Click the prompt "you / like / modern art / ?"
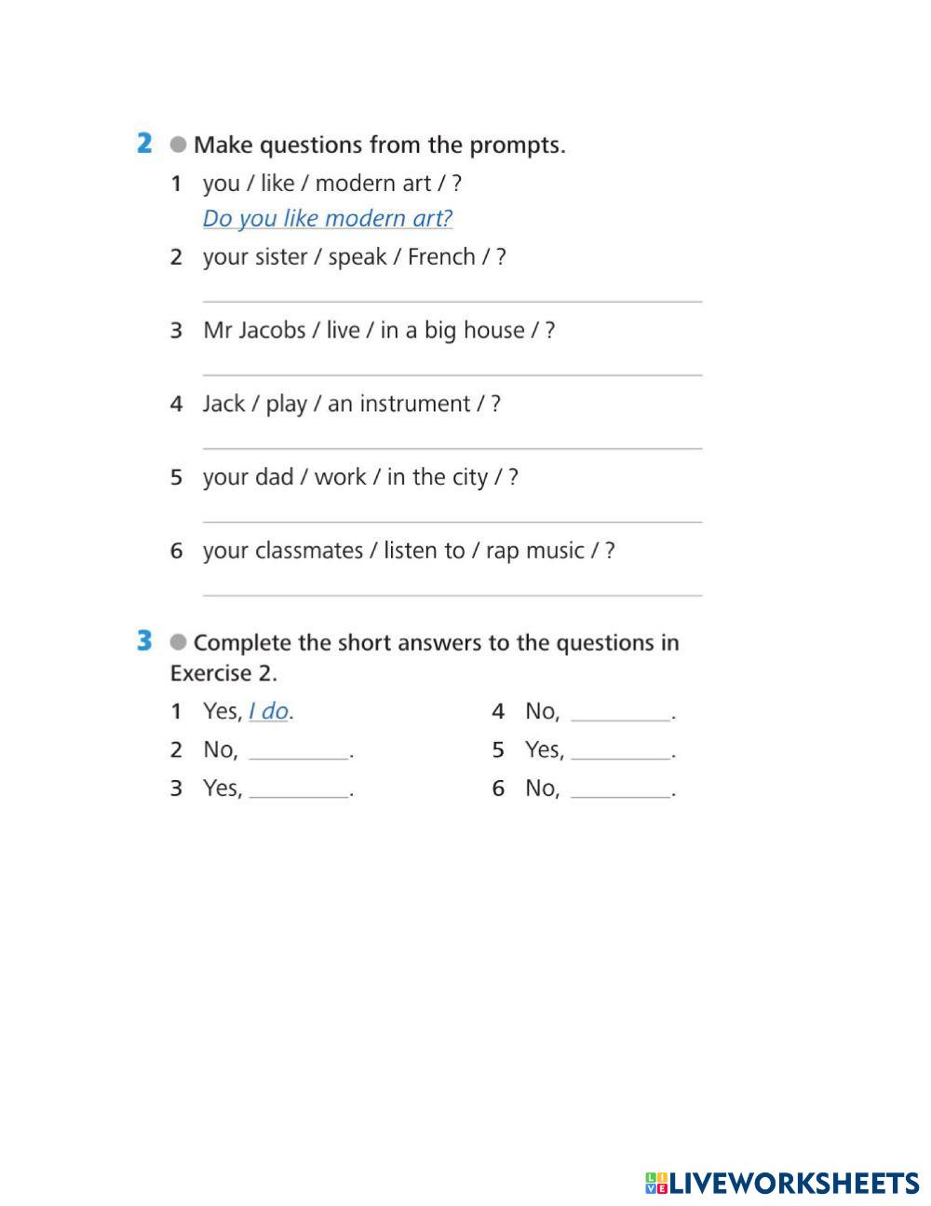This screenshot has height=1206, width=931. click(x=332, y=183)
